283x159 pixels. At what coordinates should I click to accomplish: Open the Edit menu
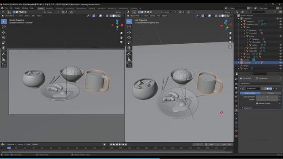pyautogui.click(x=11, y=8)
